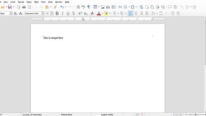
Task: Insert an image
Action: coord(103,7)
